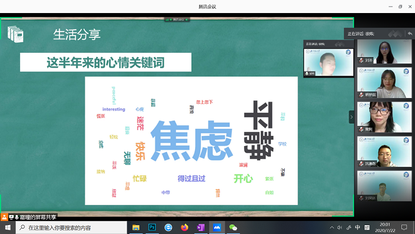Click the word 焦虑 in cloud
The height and width of the screenshot is (234, 415).
coord(192,141)
